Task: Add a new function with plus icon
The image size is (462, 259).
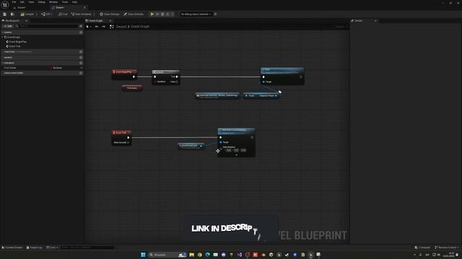Action: click(x=81, y=52)
